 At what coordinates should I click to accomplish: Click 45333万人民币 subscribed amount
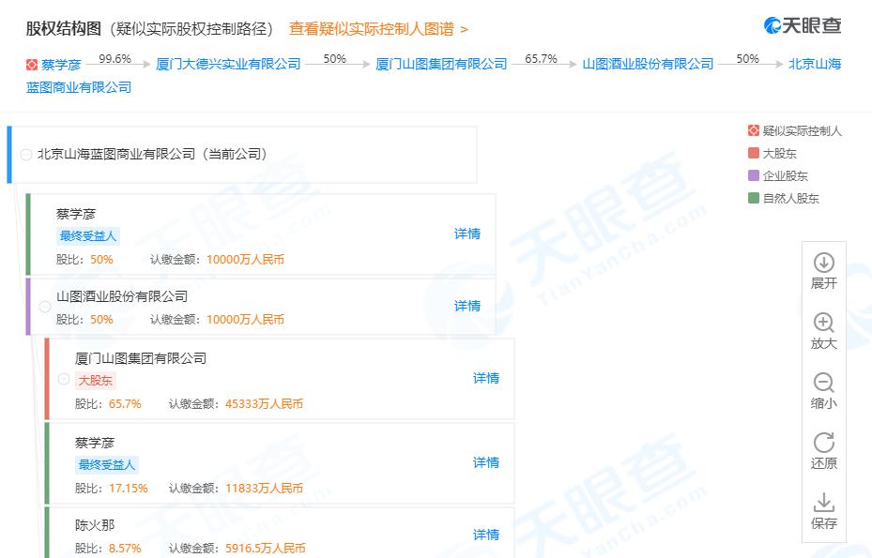(x=264, y=404)
